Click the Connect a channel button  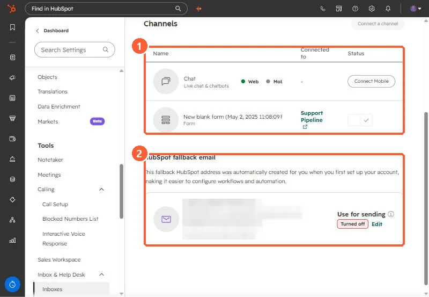(378, 24)
